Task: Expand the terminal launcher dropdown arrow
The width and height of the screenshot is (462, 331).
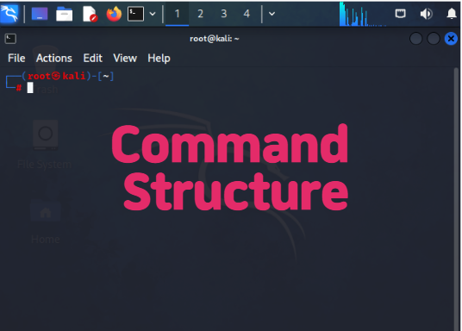Action: [153, 14]
